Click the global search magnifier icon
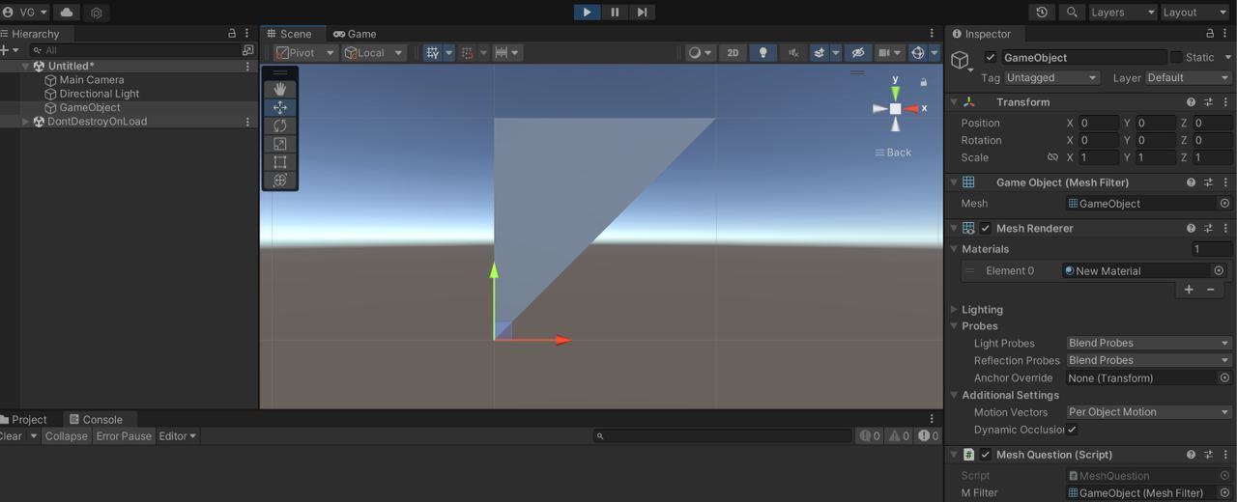The height and width of the screenshot is (502, 1237). [1072, 13]
